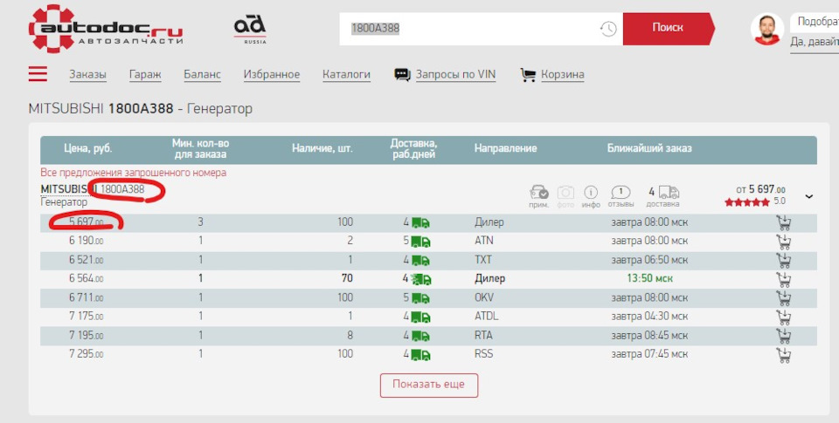Open the hamburger main menu

[x=38, y=74]
